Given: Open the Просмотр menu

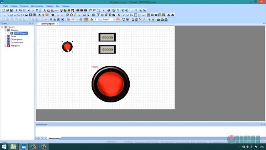Looking at the screenshot, I should click(24, 6).
